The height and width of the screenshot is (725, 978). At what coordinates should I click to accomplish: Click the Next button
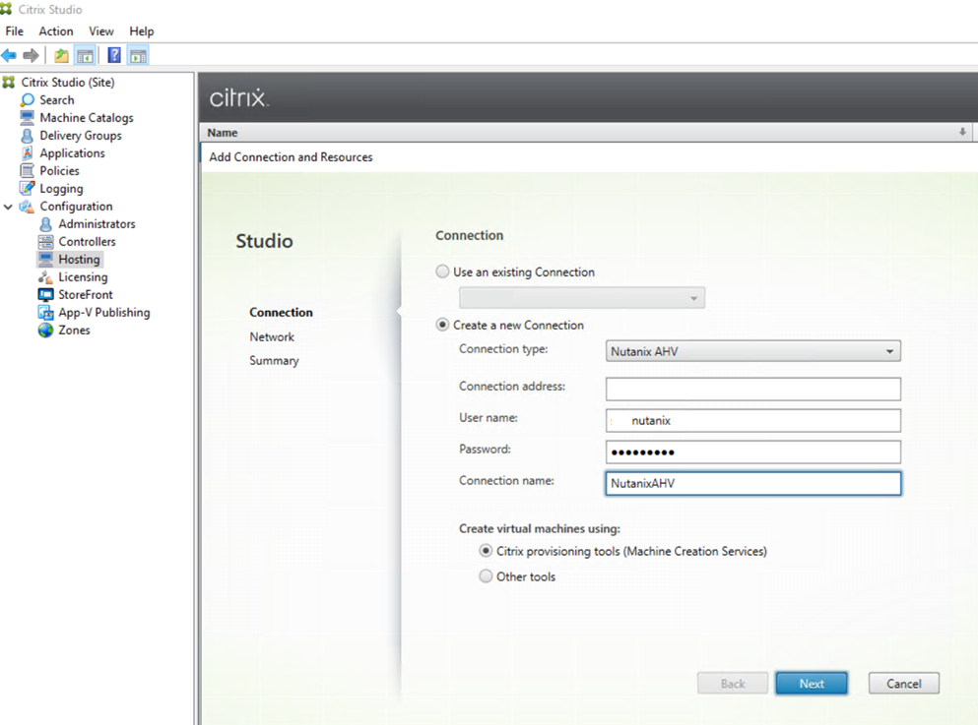click(x=812, y=684)
